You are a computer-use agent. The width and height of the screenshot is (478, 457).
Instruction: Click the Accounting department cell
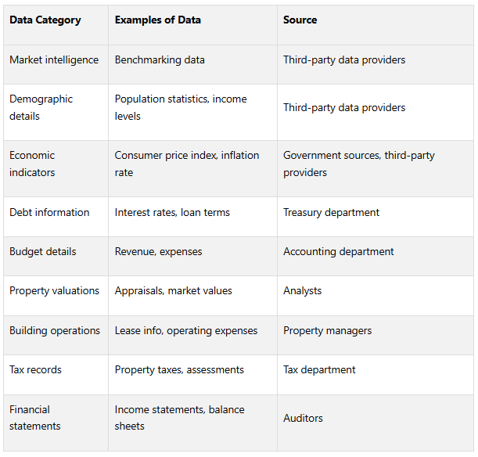[339, 251]
